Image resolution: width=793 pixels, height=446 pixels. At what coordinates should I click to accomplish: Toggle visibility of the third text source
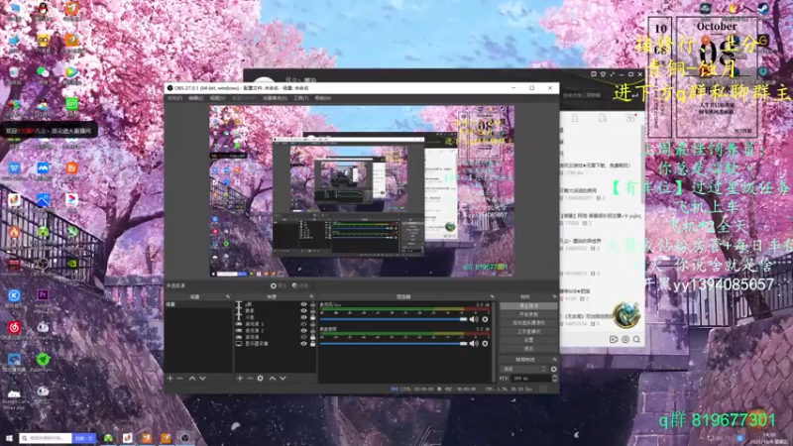[x=303, y=317]
